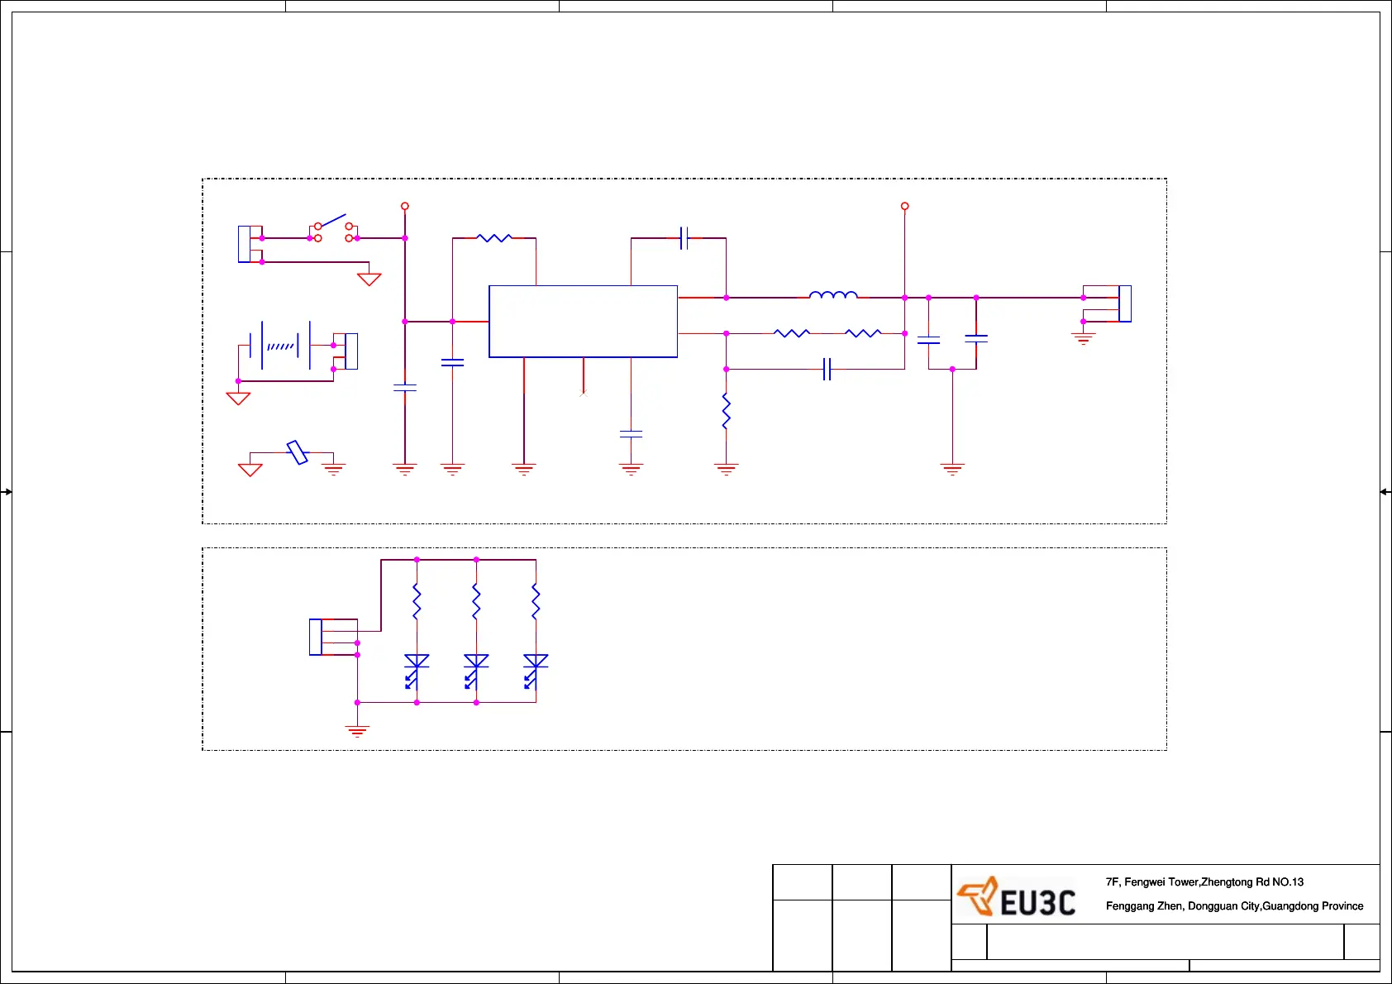
Task: Select the tilted ferrite bead symbol
Action: 298,452
